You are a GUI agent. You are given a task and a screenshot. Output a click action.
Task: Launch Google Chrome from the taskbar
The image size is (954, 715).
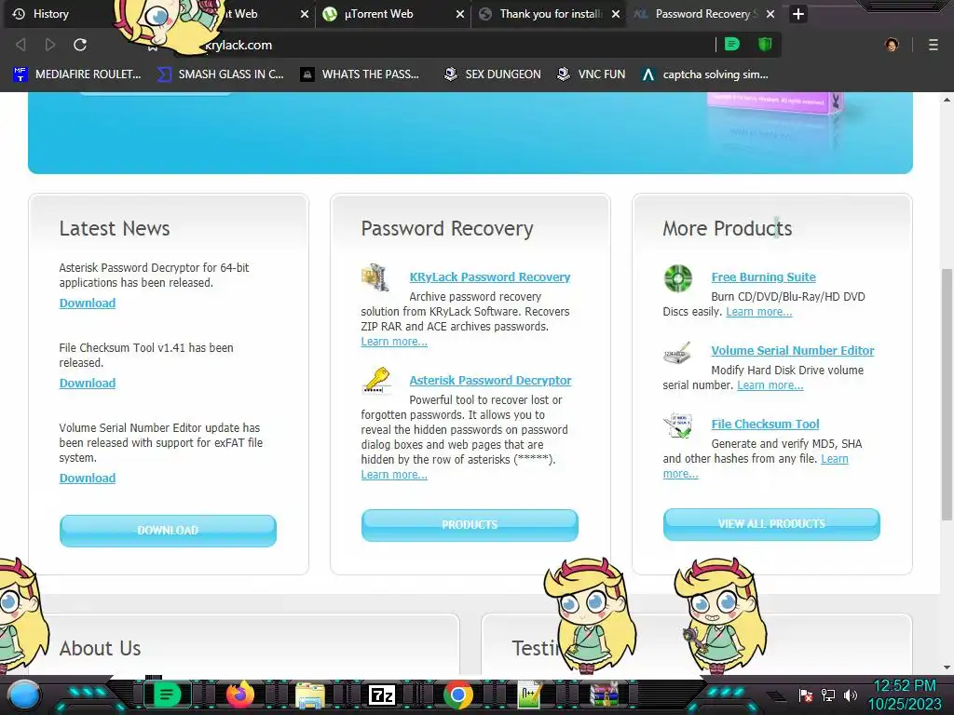[x=458, y=695]
